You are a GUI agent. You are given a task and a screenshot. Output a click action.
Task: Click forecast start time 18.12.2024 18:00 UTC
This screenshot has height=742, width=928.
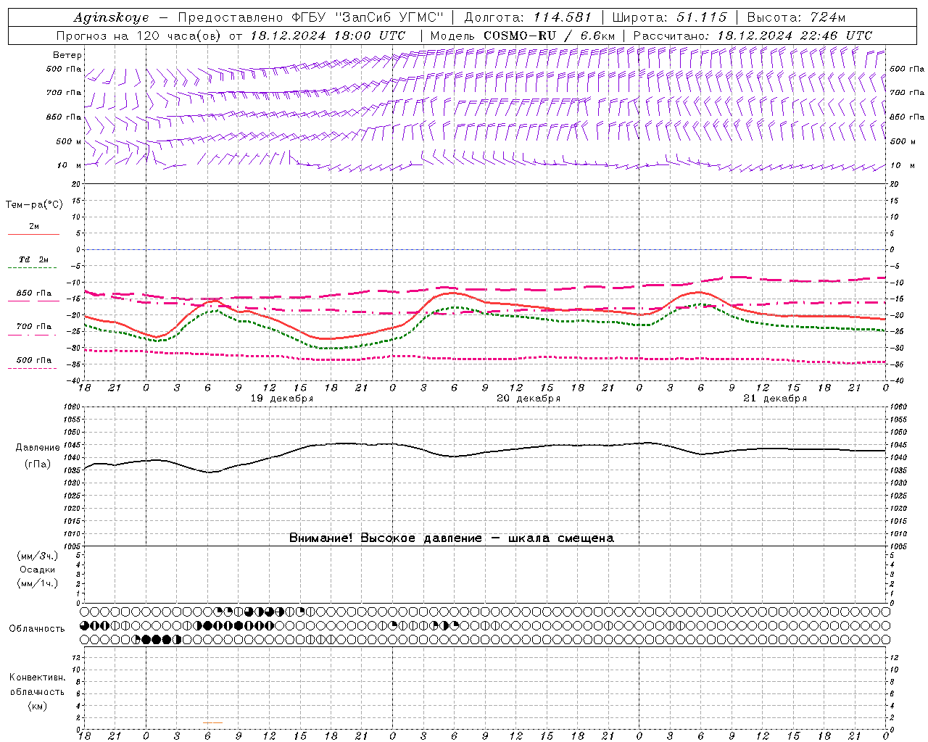[x=328, y=36]
